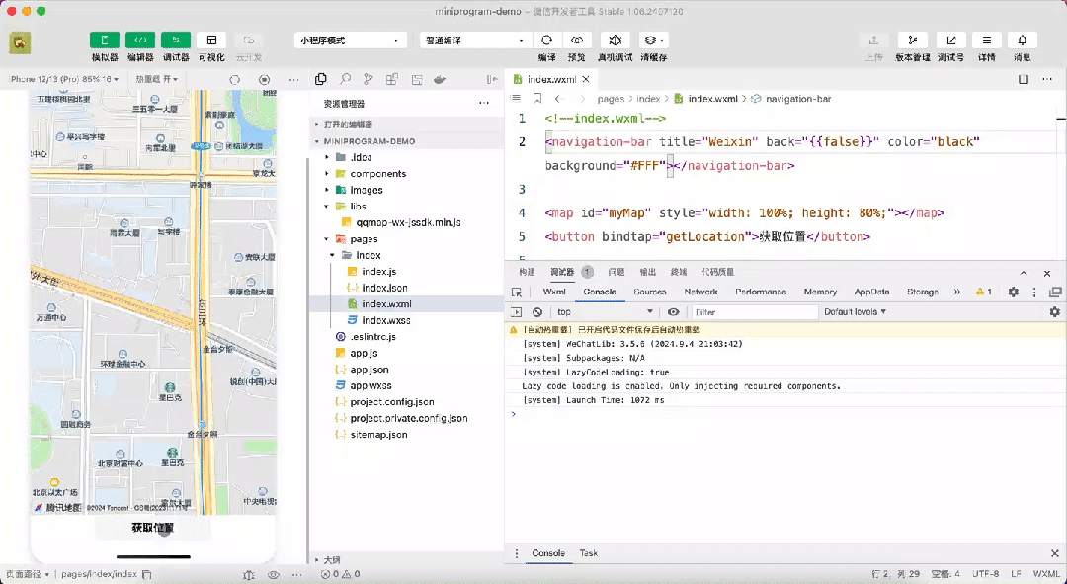The image size is (1067, 584).
Task: Open the Default levels dropdown
Action: pyautogui.click(x=856, y=311)
